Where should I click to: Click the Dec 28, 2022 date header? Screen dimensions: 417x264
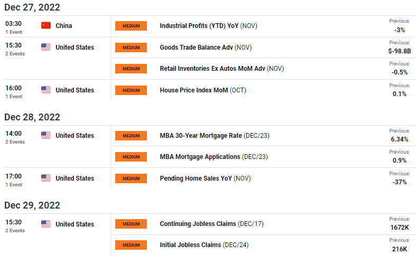tap(32, 117)
